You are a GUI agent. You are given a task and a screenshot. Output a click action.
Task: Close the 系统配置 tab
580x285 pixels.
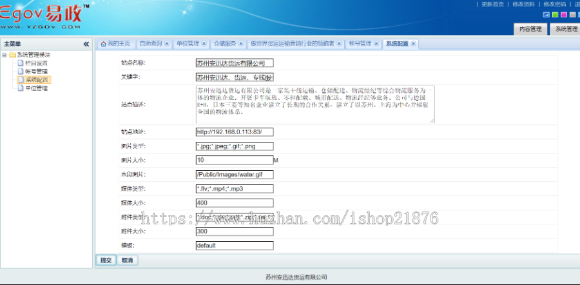413,44
